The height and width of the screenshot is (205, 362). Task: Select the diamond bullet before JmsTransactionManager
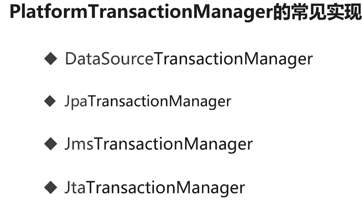pyautogui.click(x=51, y=144)
